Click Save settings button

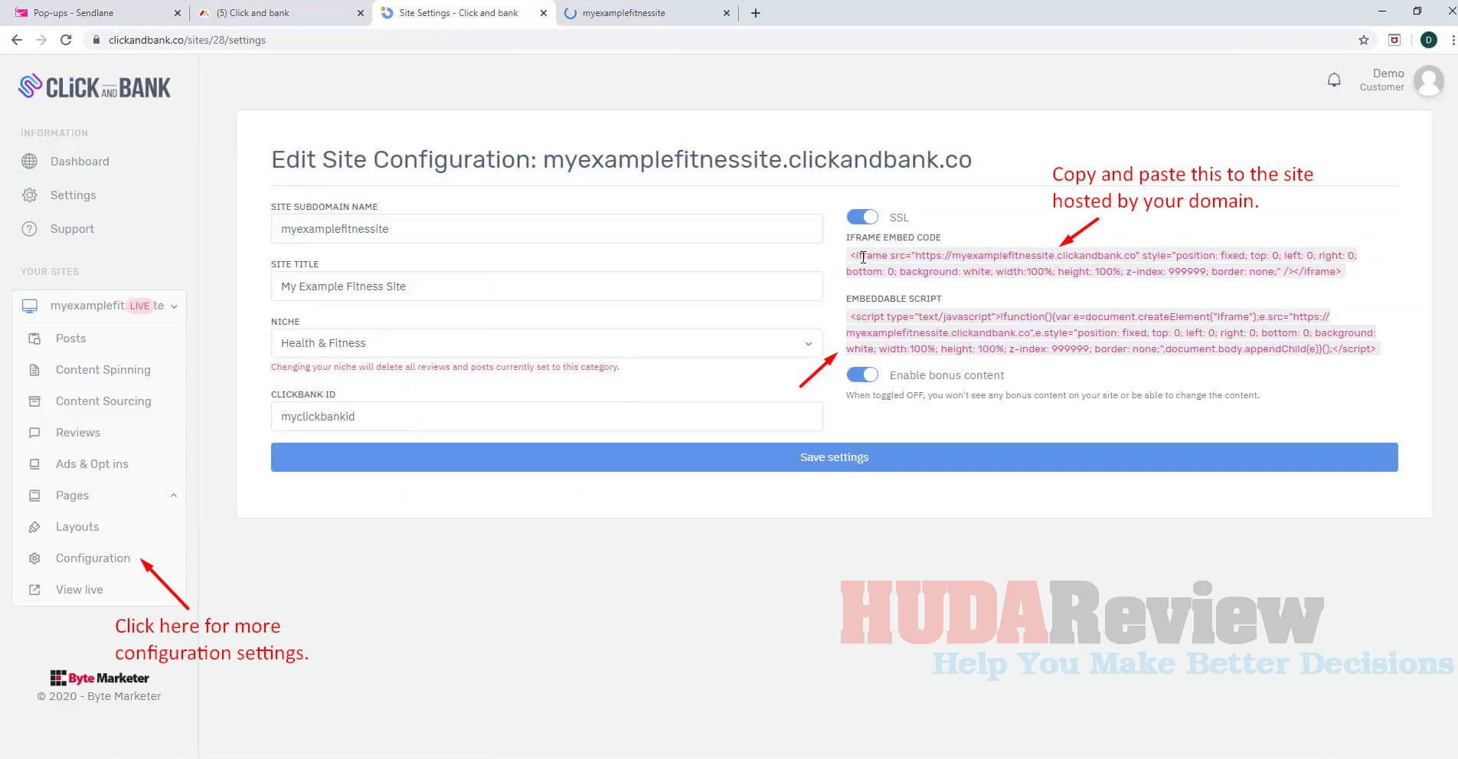pos(834,457)
